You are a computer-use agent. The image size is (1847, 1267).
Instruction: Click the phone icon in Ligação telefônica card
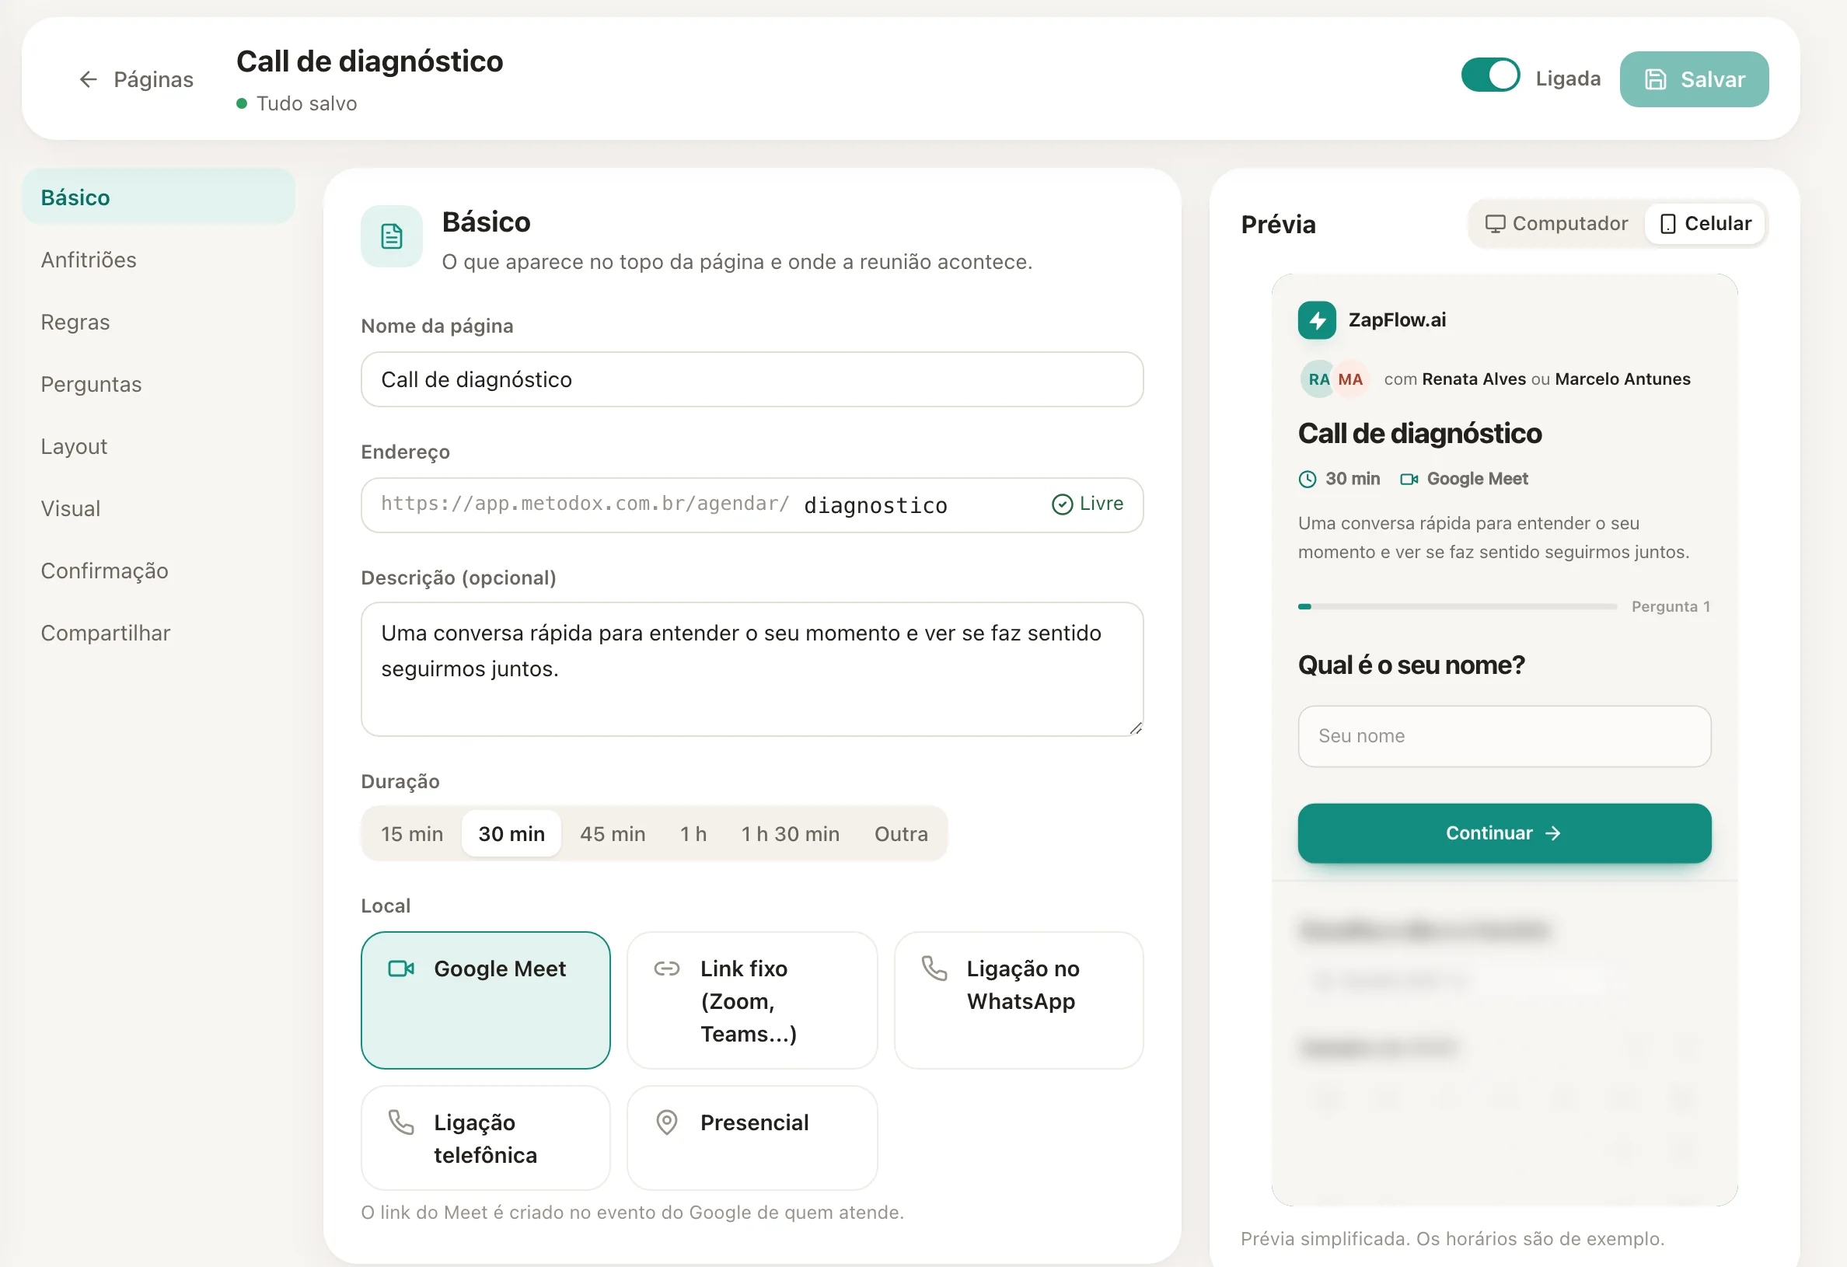[401, 1122]
